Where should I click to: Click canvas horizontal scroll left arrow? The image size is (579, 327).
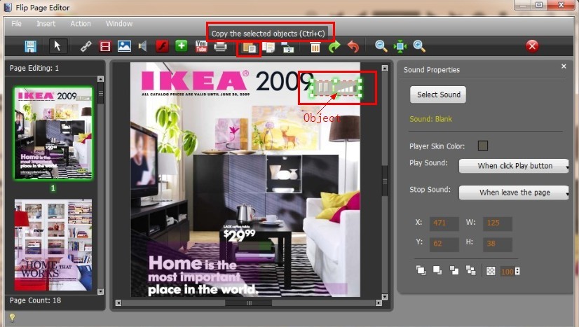118,303
